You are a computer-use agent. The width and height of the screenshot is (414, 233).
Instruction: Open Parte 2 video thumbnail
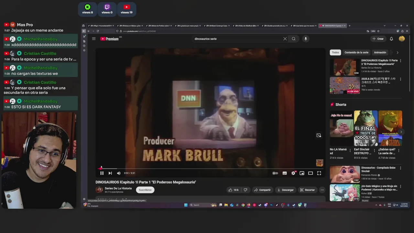click(x=345, y=67)
